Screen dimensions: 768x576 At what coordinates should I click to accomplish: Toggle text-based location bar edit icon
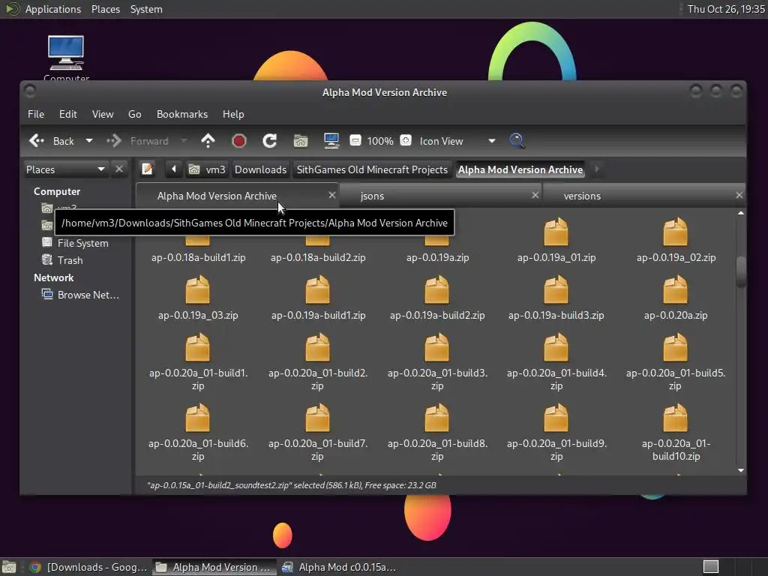tap(147, 169)
